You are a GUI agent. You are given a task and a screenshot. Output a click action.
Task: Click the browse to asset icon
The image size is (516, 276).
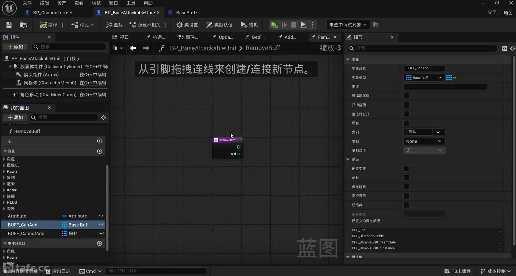tap(23, 25)
